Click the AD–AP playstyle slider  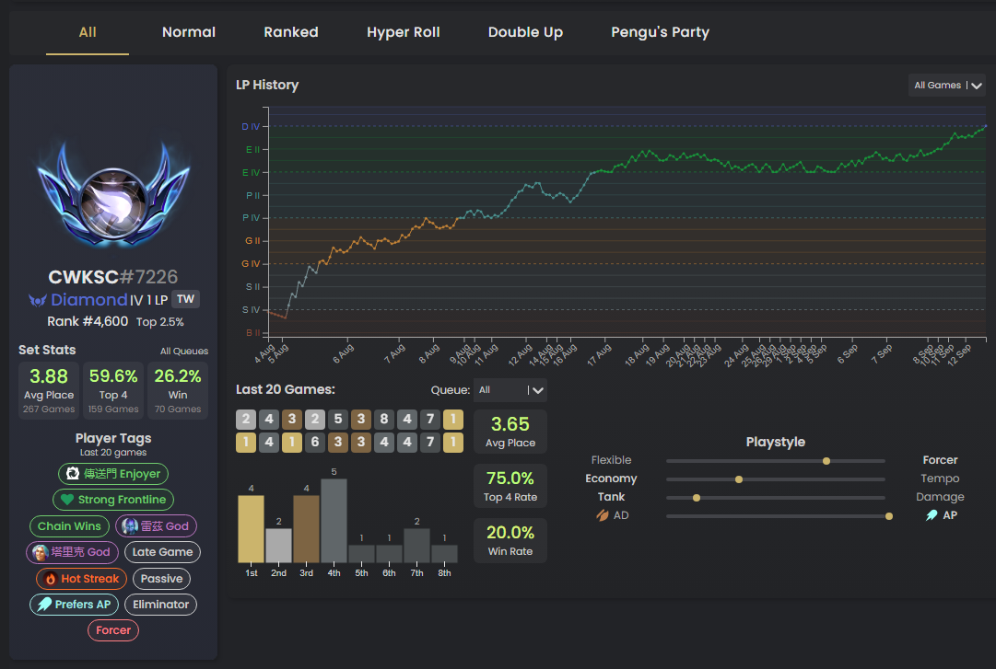[x=779, y=516]
